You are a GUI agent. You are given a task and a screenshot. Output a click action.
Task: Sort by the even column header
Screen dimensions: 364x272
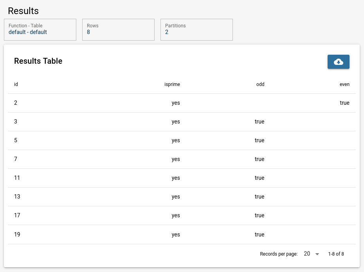pos(344,84)
